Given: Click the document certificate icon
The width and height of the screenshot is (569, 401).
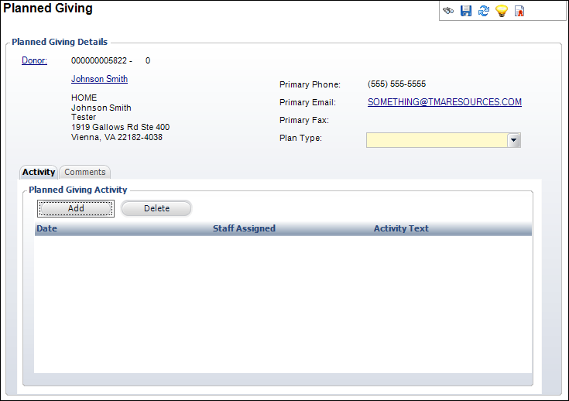Looking at the screenshot, I should tap(519, 11).
